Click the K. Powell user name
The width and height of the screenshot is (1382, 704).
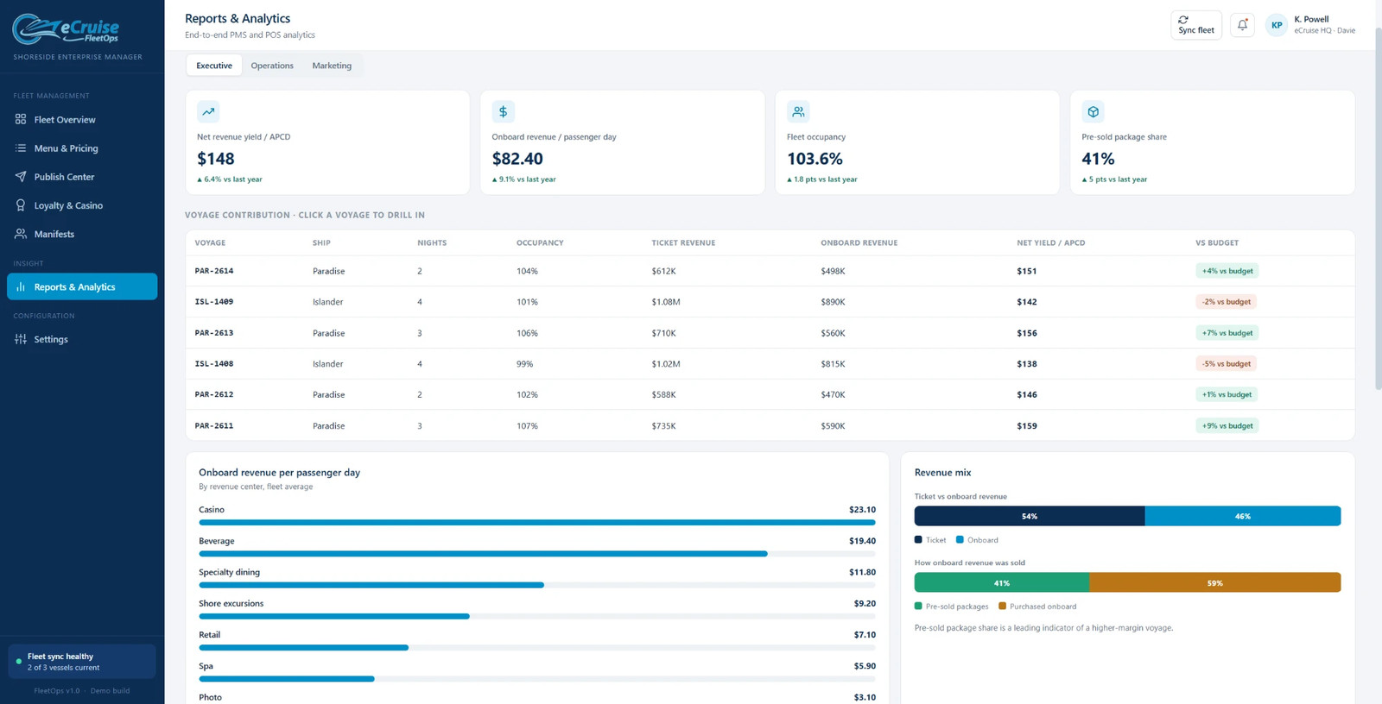[x=1311, y=19]
